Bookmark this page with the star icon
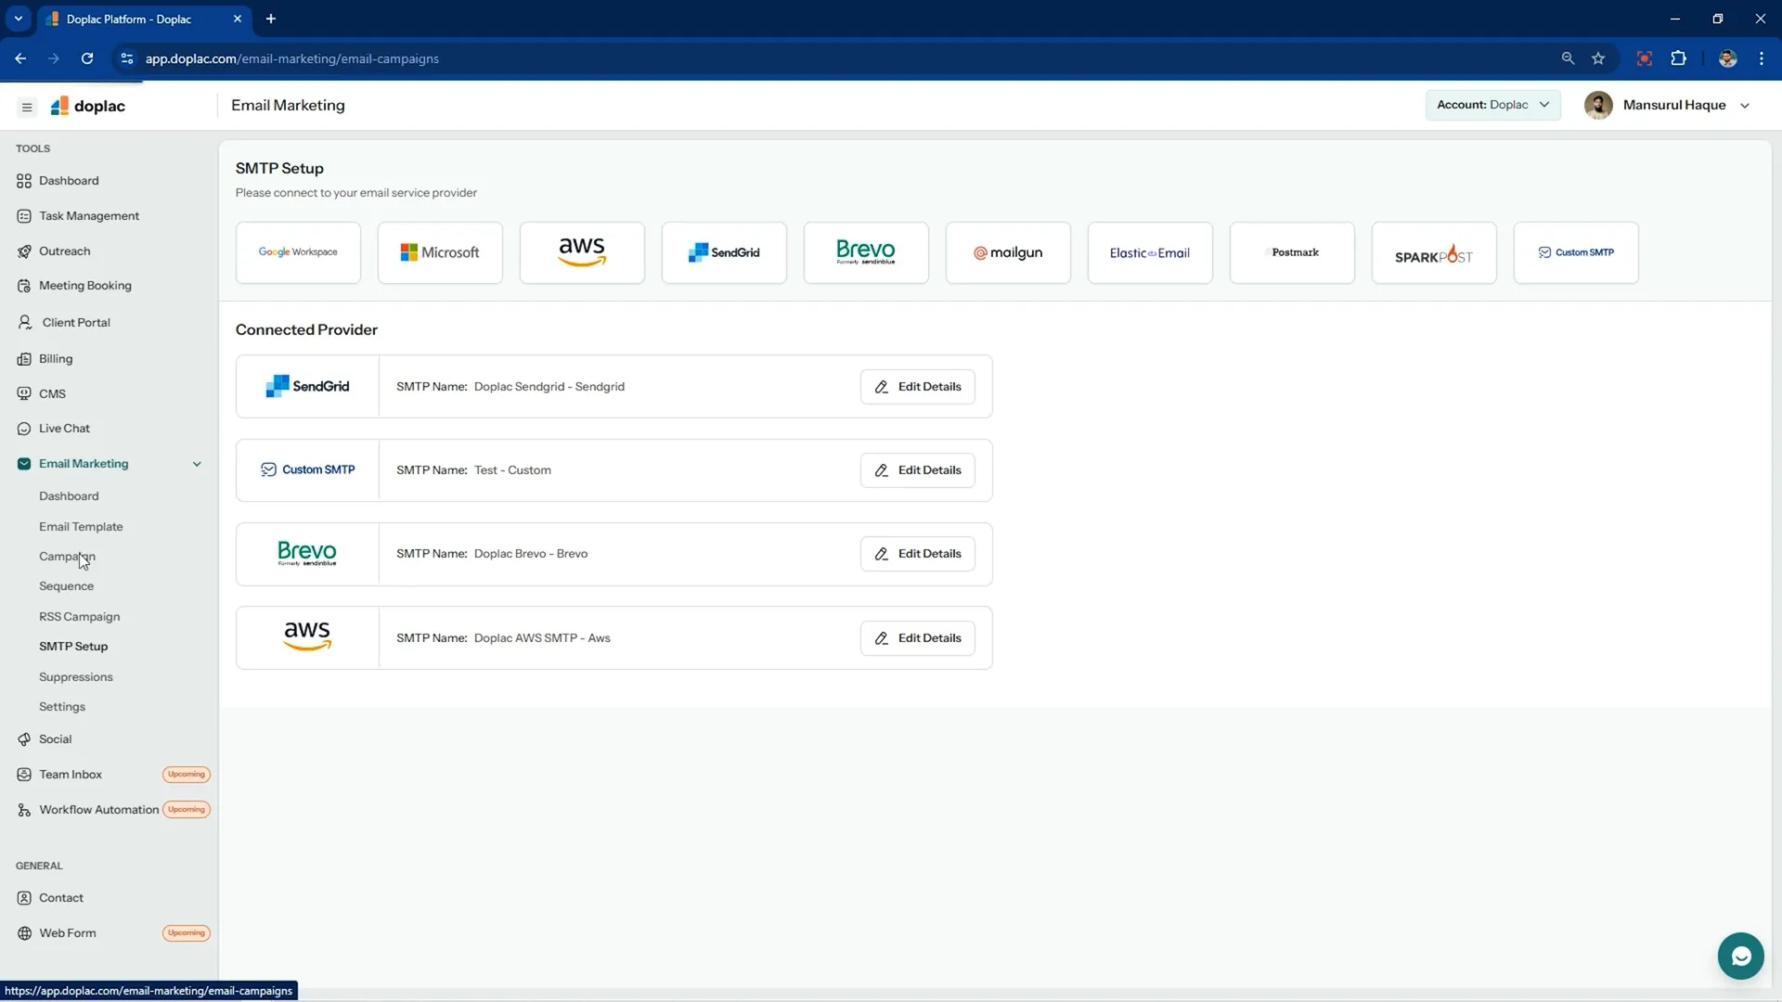1782x1002 pixels. click(1598, 58)
